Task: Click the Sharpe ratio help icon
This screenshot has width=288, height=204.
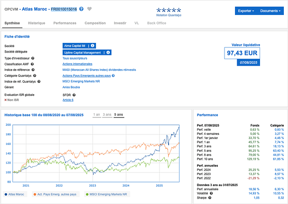Action: point(210,198)
